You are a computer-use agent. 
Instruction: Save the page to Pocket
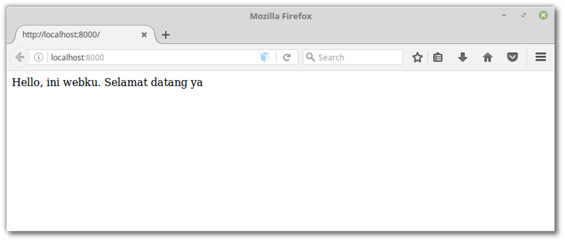512,58
